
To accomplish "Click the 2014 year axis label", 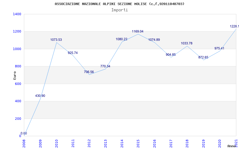I will [122, 144].
